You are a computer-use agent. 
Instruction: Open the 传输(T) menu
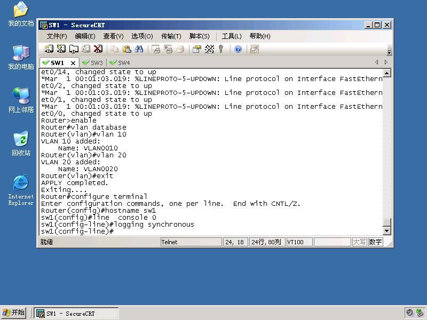tap(171, 36)
